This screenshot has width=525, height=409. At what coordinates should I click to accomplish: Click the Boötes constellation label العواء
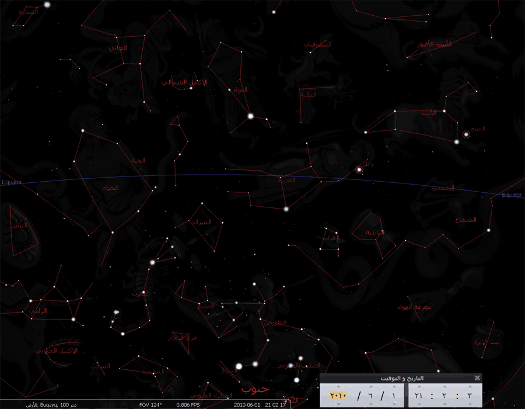241,89
